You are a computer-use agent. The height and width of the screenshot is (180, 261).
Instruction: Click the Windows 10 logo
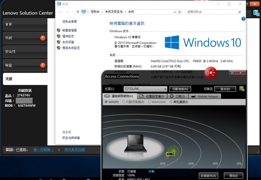pos(203,42)
